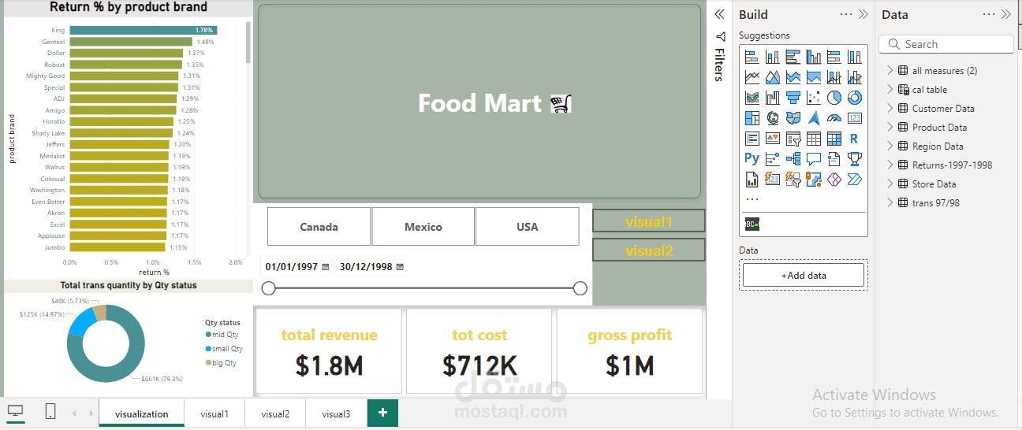The width and height of the screenshot is (1022, 430).
Task: Insert a Python visual
Action: pyautogui.click(x=752, y=159)
